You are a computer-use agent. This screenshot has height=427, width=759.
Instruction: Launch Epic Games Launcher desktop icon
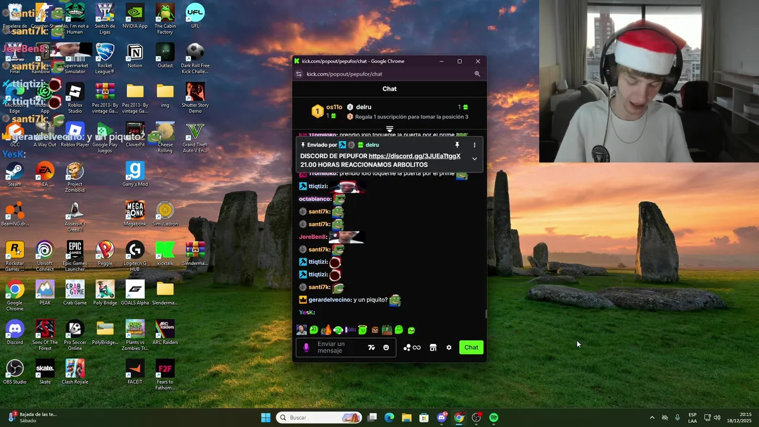click(75, 256)
